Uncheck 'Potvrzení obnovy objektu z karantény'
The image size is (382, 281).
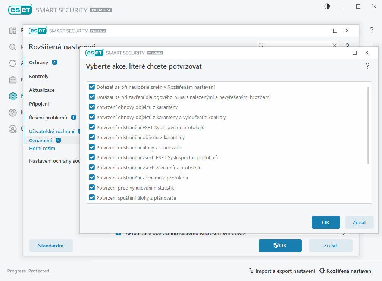tap(92, 107)
